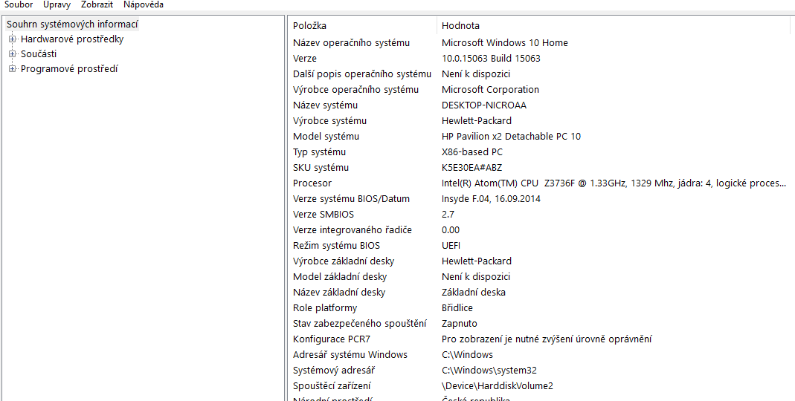
Task: Select the Součásti tree item
Action: (x=39, y=54)
